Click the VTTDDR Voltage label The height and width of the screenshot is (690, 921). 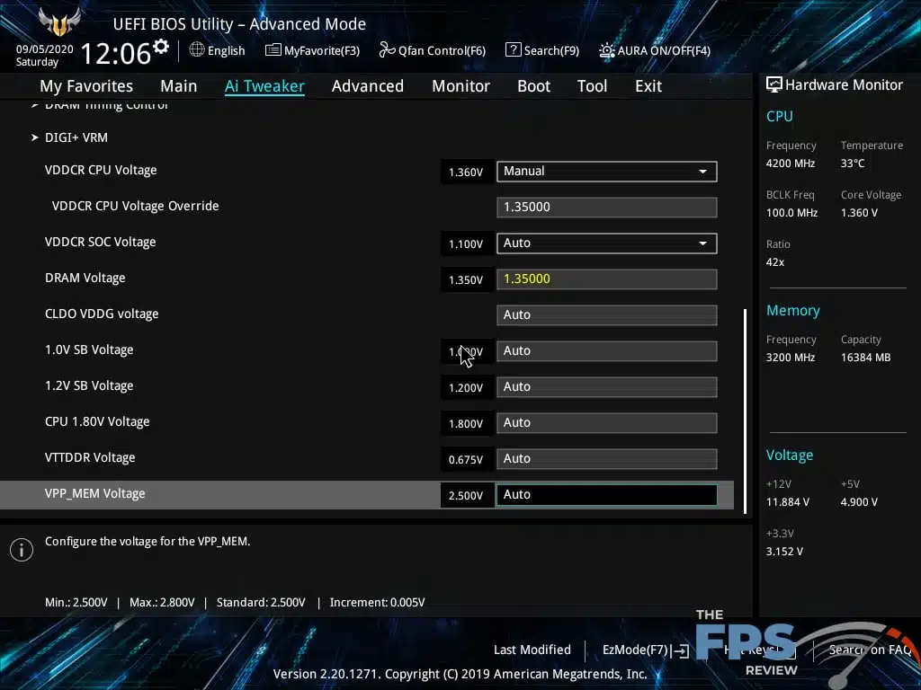pos(90,457)
